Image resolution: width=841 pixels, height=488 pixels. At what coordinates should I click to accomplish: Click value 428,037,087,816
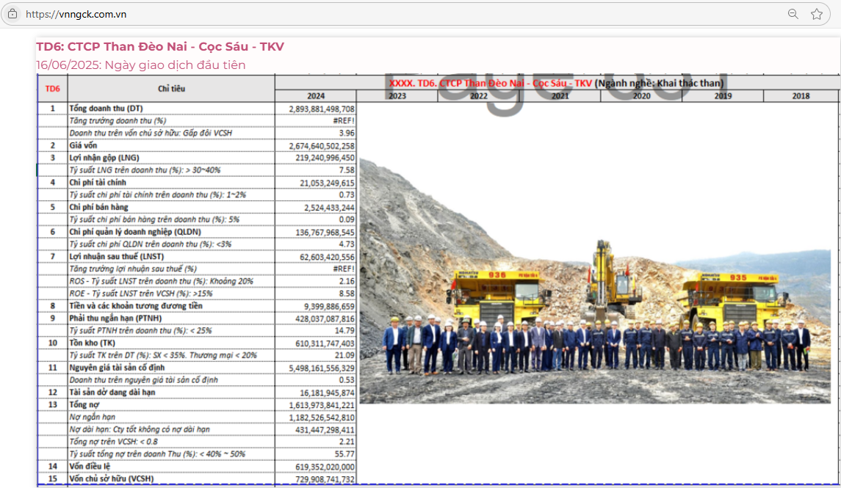click(x=325, y=318)
